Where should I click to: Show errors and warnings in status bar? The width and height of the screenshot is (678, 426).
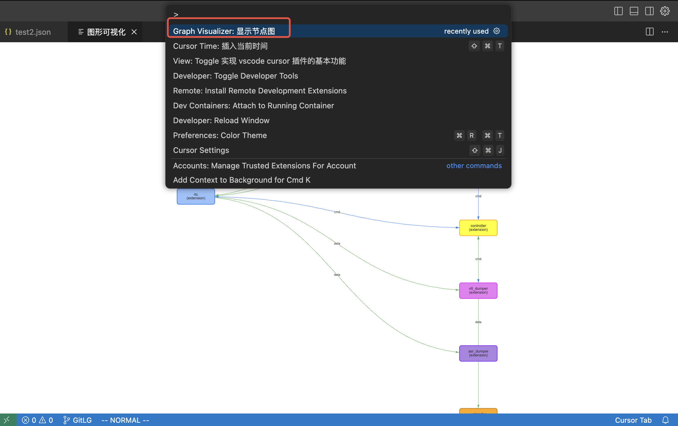[x=37, y=420]
